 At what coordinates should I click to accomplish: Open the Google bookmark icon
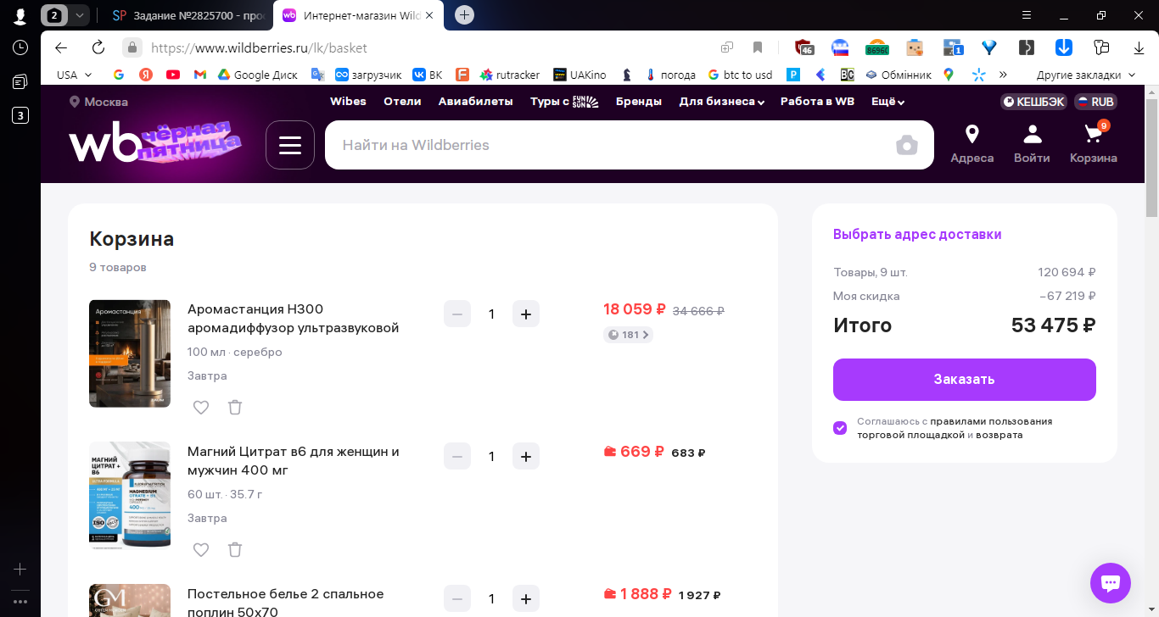(119, 75)
